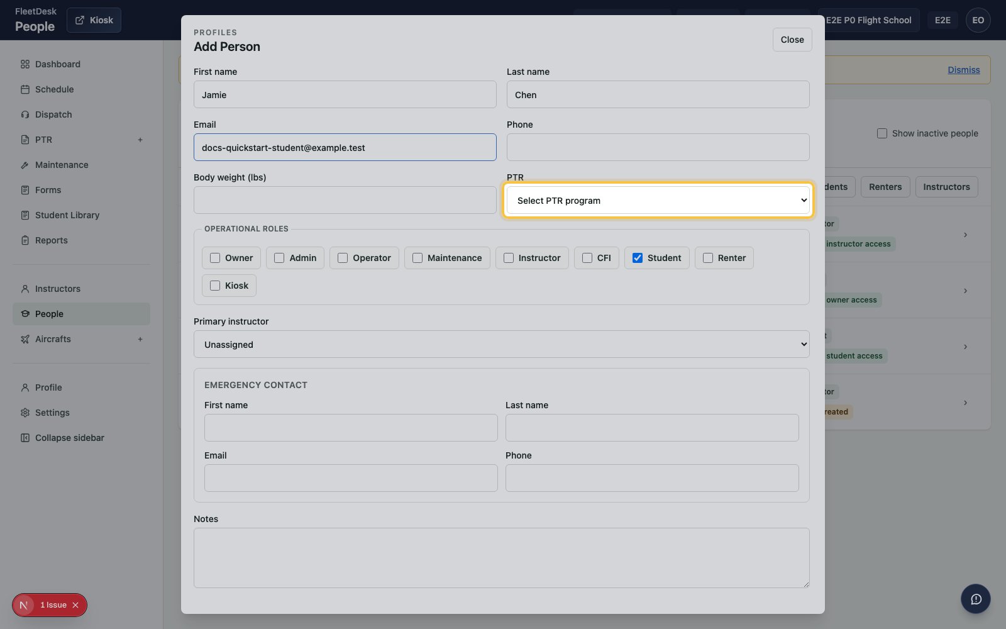Switch to the Instructors filter tab
Image resolution: width=1006 pixels, height=629 pixels.
click(946, 187)
